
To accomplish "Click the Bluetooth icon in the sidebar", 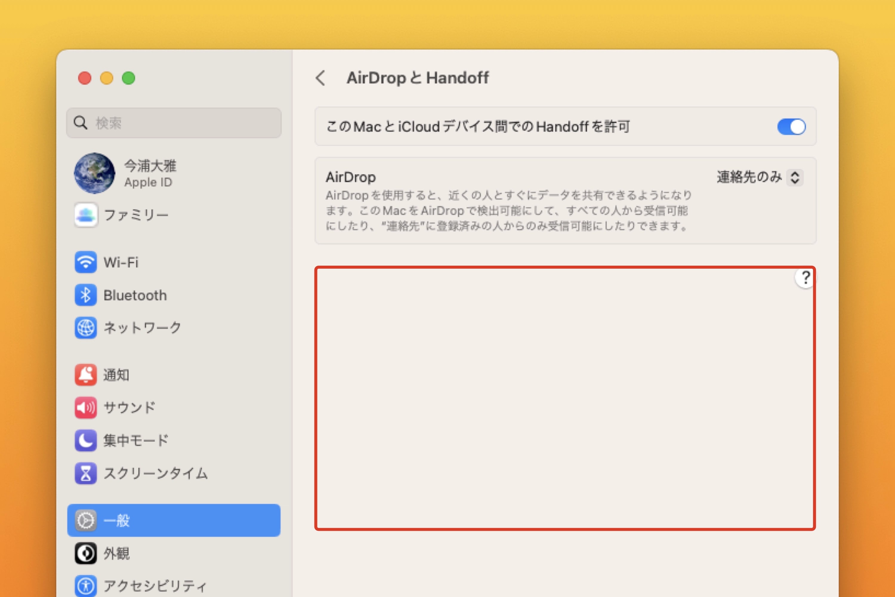I will [86, 295].
